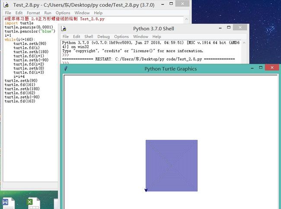Click the line turtle.fd(161)
This screenshot has height=209, width=281.
pos(20,85)
